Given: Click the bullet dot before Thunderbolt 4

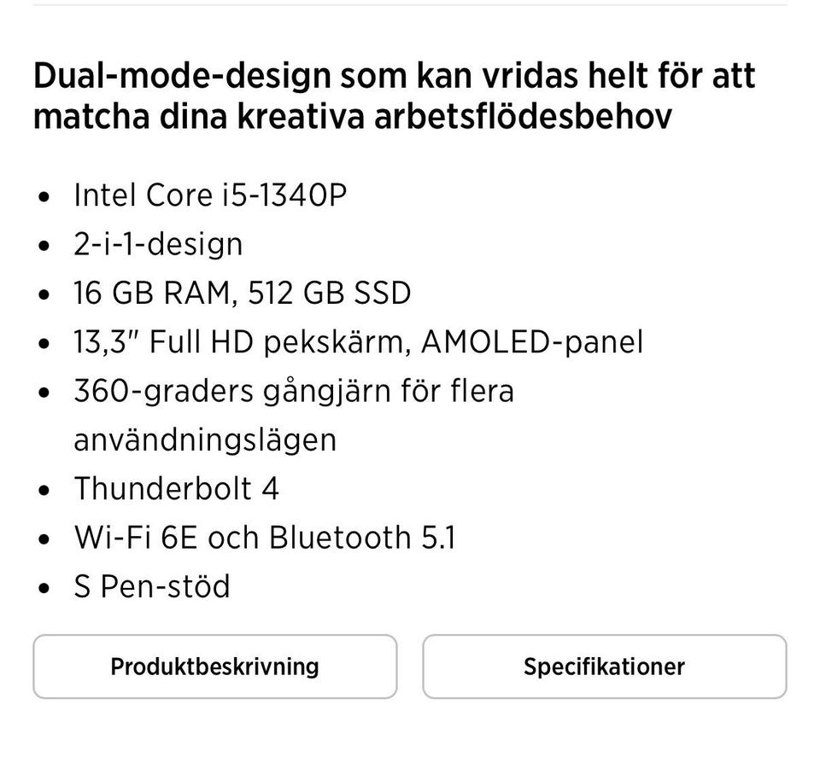Looking at the screenshot, I should pos(45,491).
